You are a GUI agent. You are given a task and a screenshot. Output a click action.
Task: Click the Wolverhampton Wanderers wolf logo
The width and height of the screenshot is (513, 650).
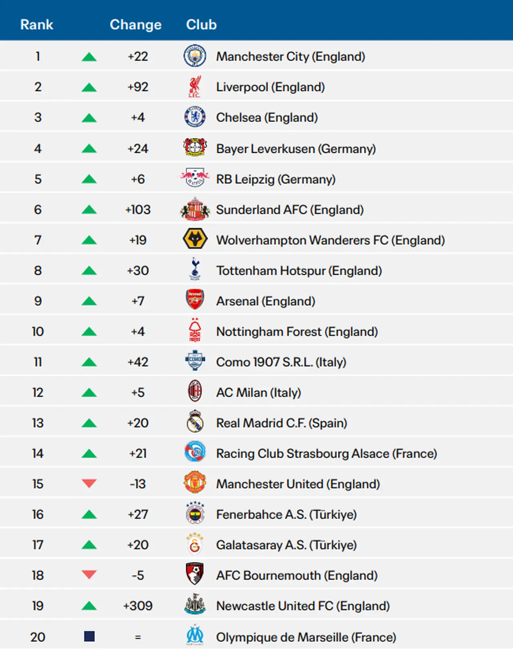click(195, 239)
